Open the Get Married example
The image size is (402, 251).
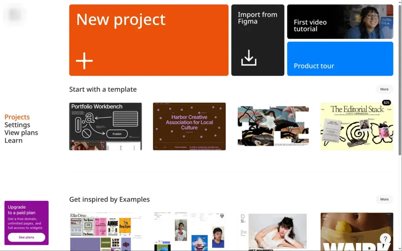[273, 231]
